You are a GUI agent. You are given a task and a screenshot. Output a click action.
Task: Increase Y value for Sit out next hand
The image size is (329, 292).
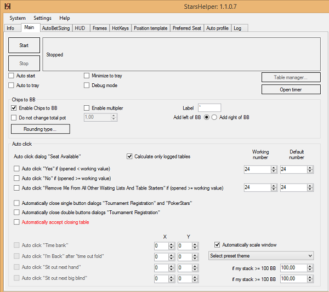click(195, 266)
